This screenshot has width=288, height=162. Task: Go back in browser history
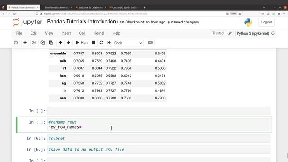click(x=4, y=14)
